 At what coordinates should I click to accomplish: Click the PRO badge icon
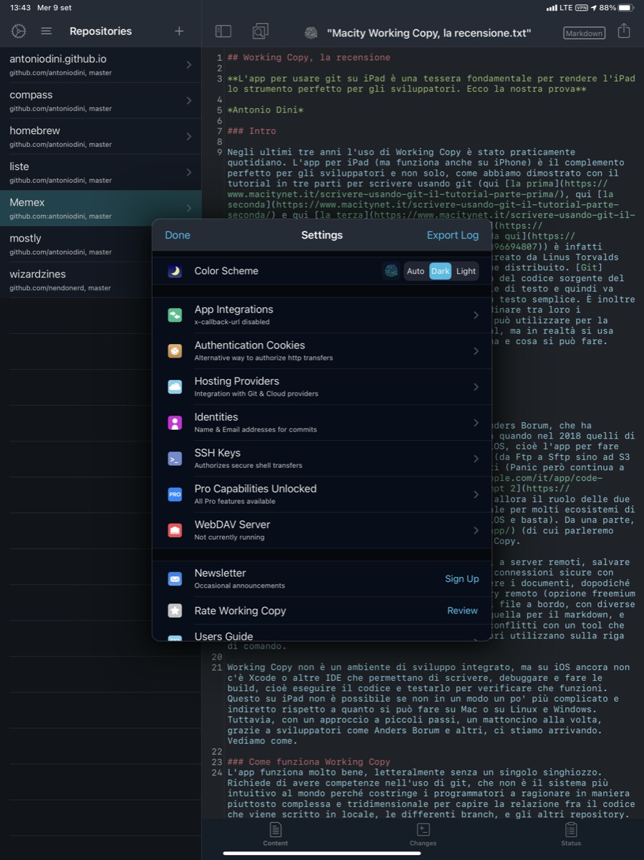pyautogui.click(x=175, y=494)
